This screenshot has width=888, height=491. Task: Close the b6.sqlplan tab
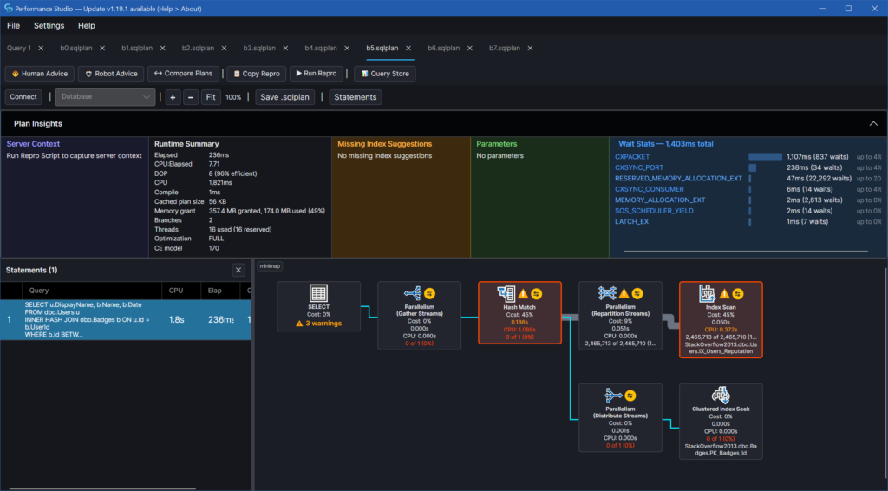point(469,48)
